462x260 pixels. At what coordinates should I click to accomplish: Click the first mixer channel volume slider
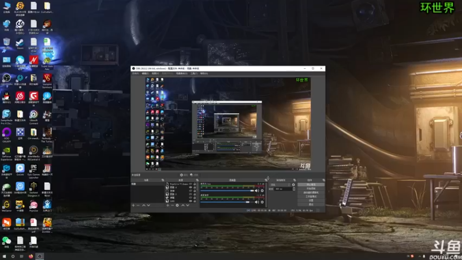point(227,191)
